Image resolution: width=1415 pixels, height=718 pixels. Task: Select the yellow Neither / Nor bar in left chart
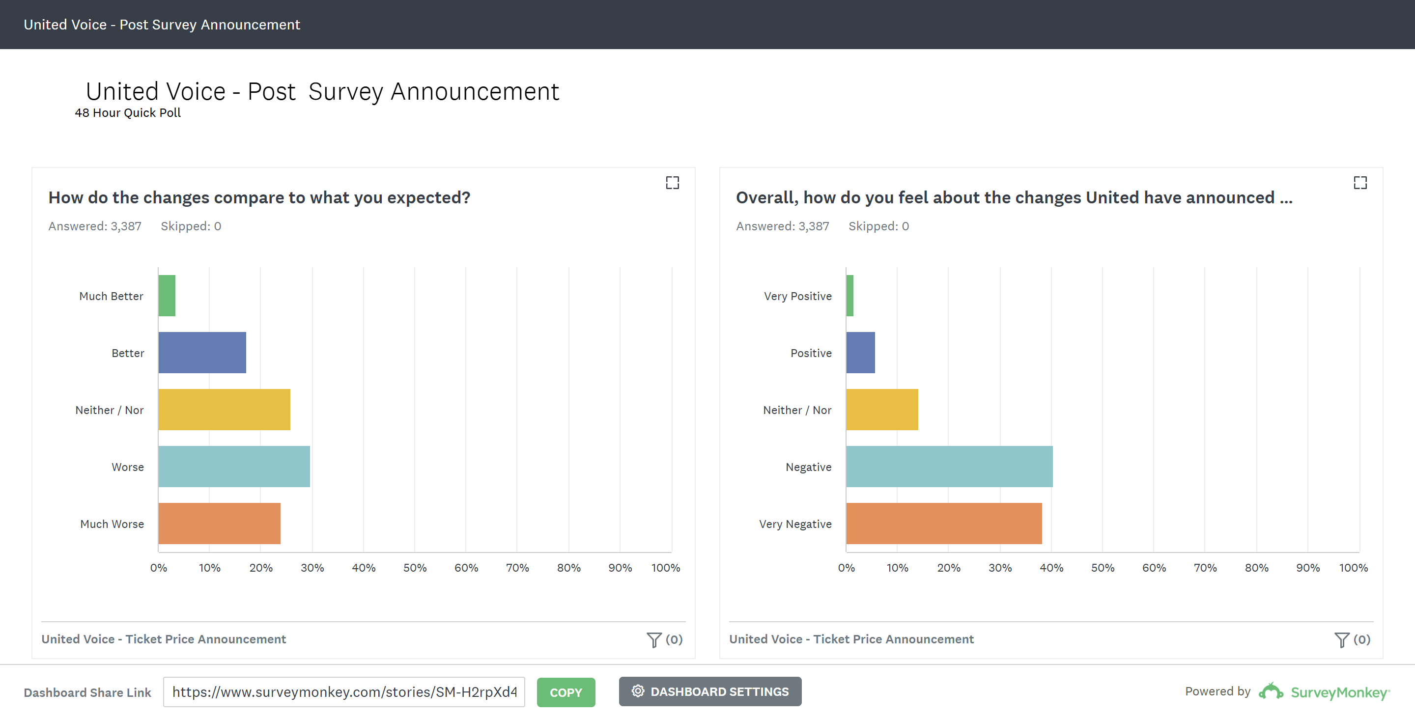224,410
